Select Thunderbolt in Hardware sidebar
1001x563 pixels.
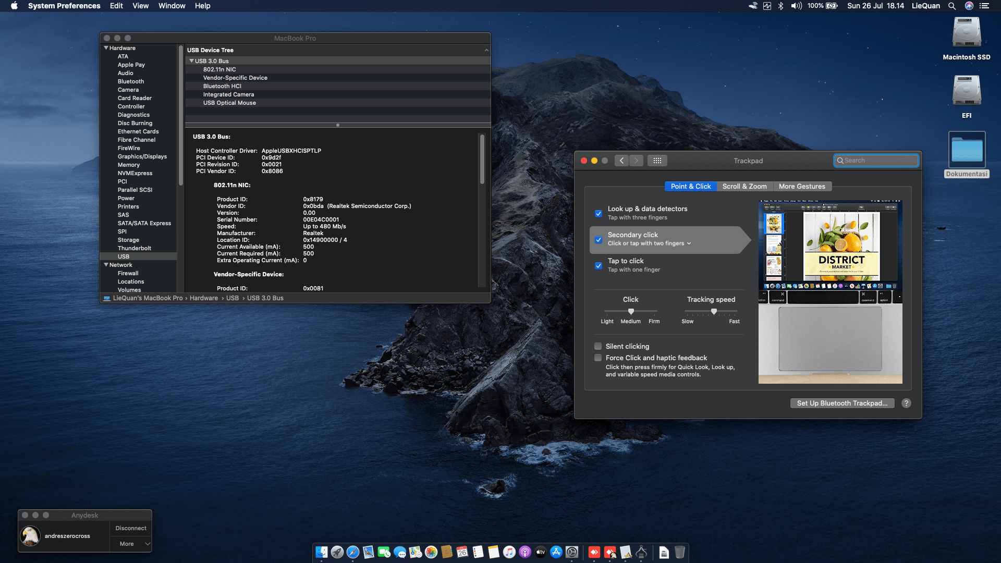135,248
